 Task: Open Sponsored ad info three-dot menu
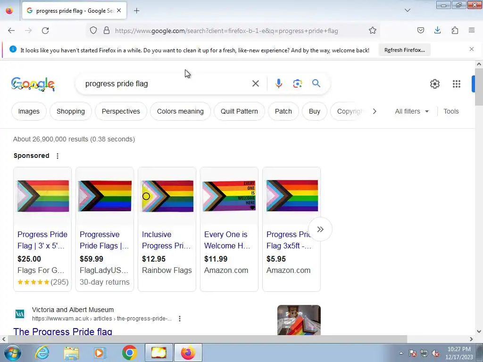tap(57, 156)
